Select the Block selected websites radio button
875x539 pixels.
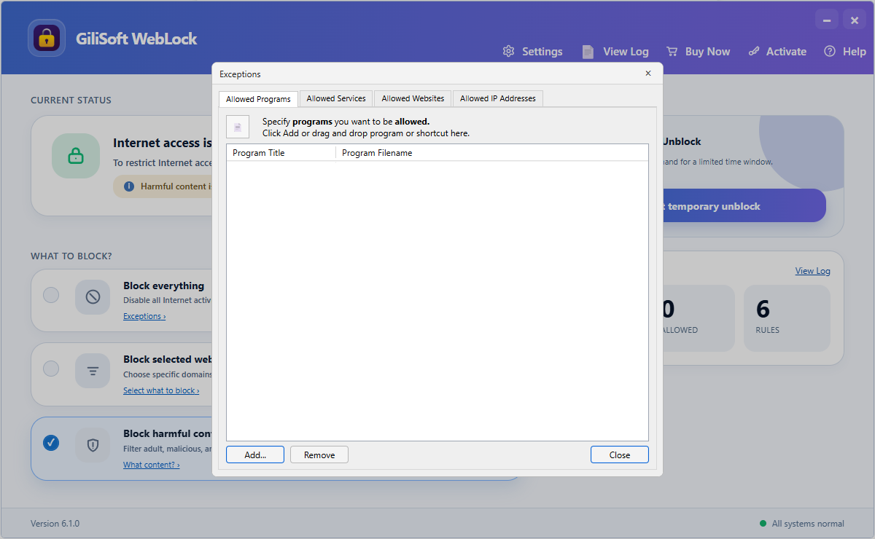[x=51, y=369]
